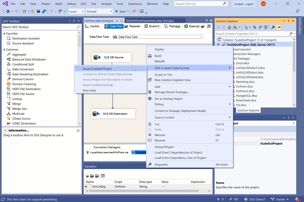Click the Save All toolbar icon
The height and width of the screenshot is (202, 304).
44,12
